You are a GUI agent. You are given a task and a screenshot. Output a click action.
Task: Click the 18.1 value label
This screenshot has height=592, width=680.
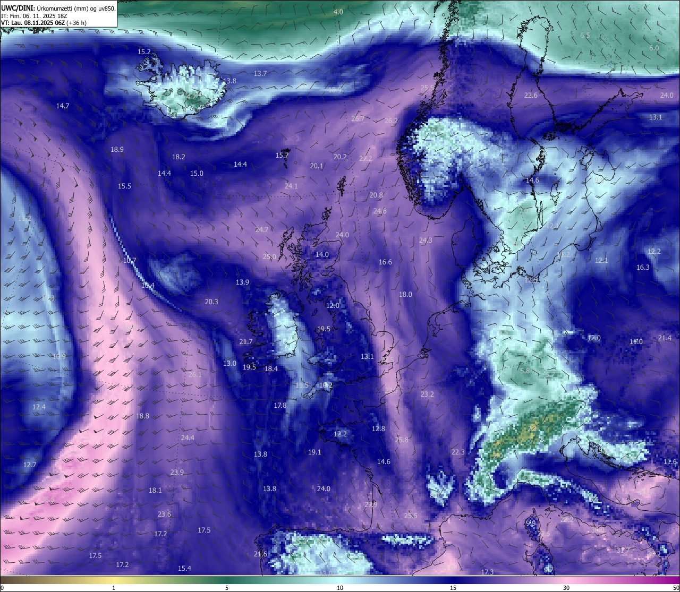coord(155,491)
